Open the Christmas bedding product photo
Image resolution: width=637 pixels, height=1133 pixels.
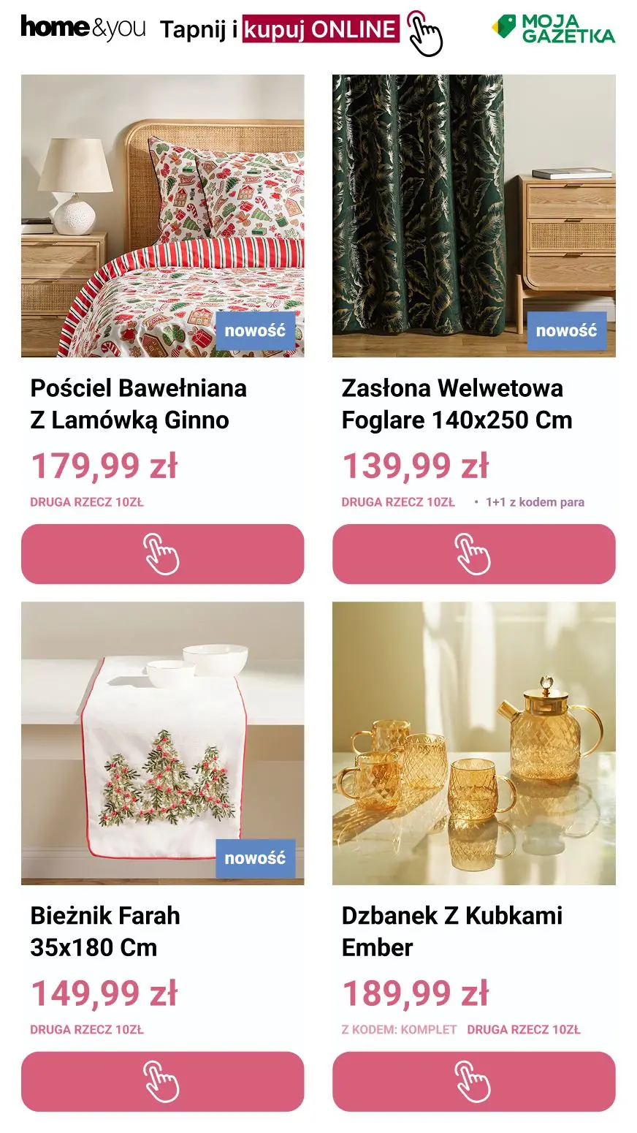162,216
